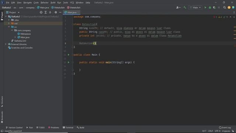Open the Main run configuration dropdown
236x133 pixels.
[195, 7]
